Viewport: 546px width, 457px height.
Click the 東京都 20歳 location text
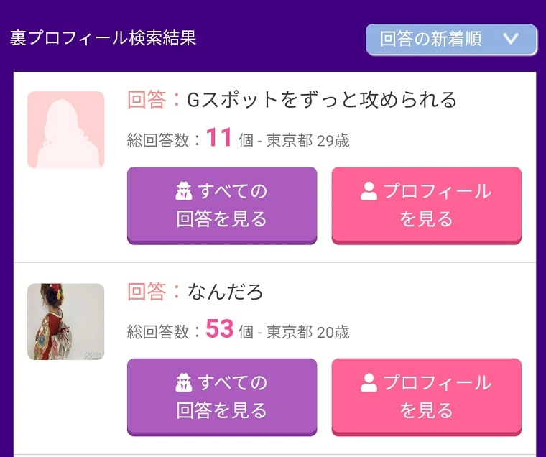[307, 332]
